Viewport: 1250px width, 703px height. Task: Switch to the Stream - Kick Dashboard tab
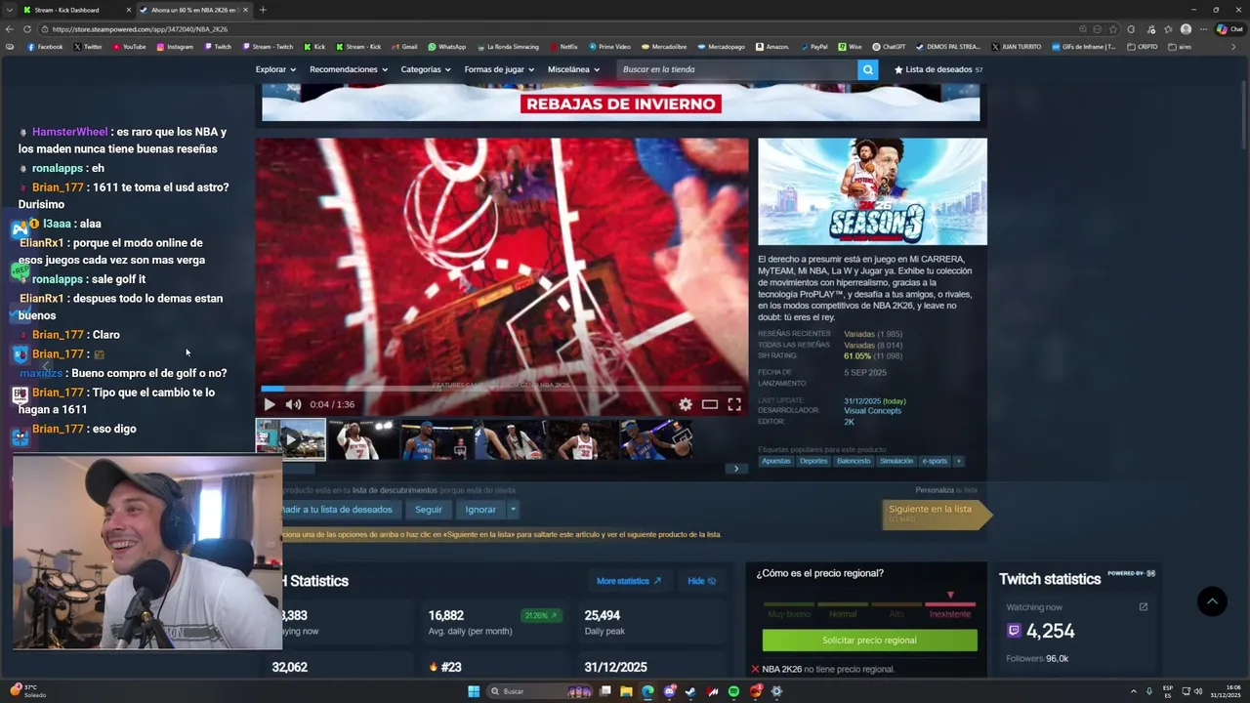[x=73, y=10]
